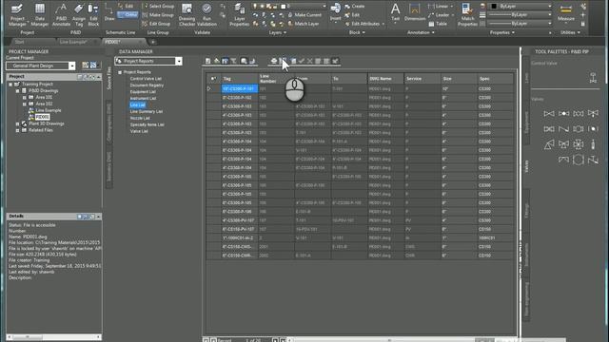The width and height of the screenshot is (609, 342).
Task: Open the Drawing Checker tool
Action: pos(187,14)
